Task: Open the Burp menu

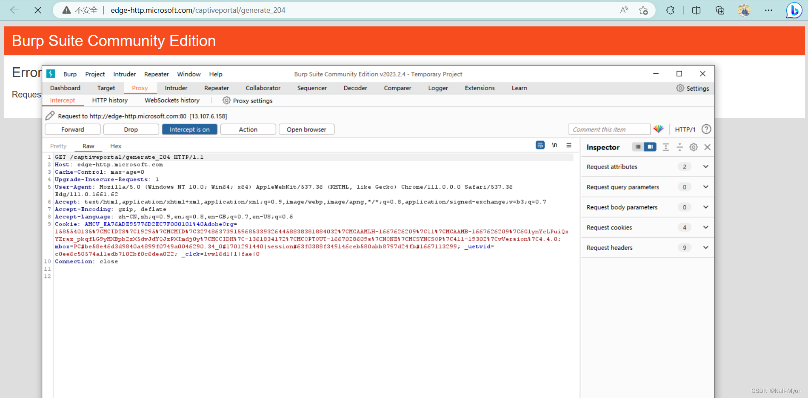Action: pos(70,74)
